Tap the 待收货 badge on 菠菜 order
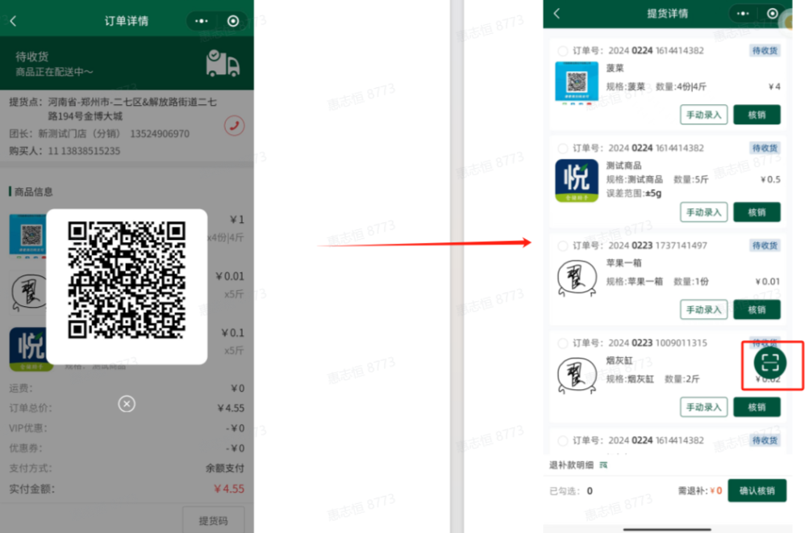Viewport: 809px width, 533px height. click(765, 51)
